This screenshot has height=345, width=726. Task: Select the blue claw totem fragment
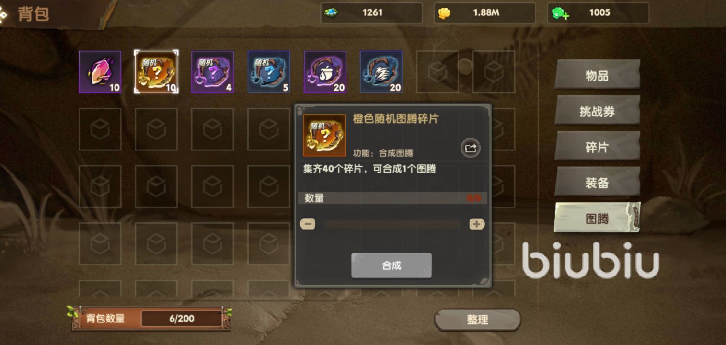pyautogui.click(x=381, y=72)
